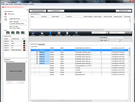135x102 pixels.
Task: Click Vassoio 5 empty paper icon
Action: coord(24,50)
